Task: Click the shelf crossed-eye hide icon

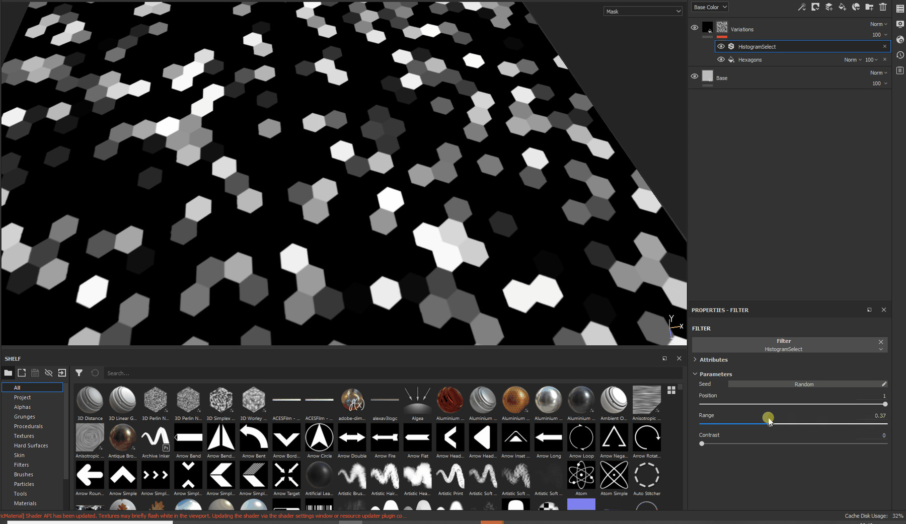Action: click(x=49, y=373)
